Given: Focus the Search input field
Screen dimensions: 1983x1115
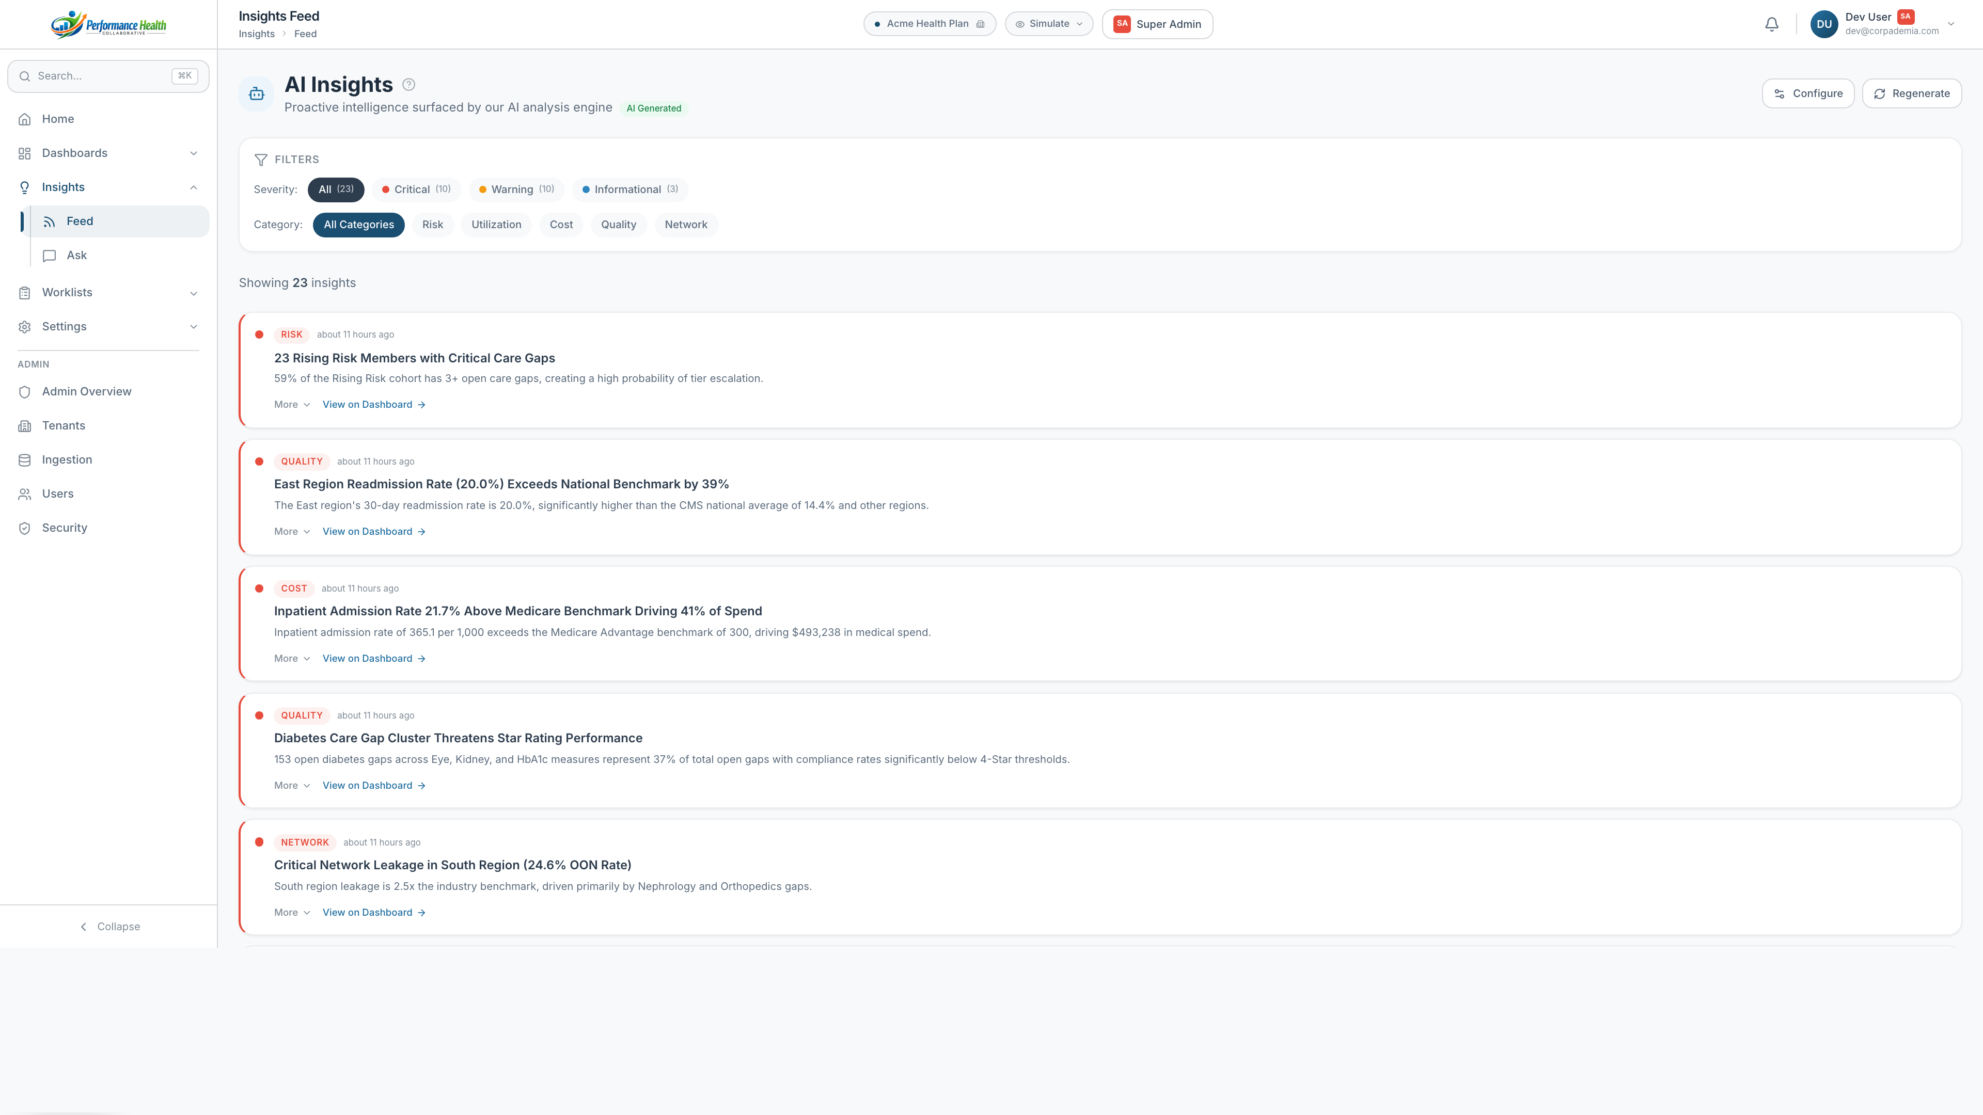Looking at the screenshot, I should [108, 76].
